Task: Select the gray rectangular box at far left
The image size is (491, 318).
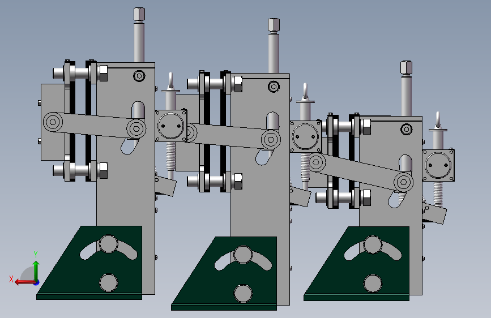Action: (x=53, y=122)
